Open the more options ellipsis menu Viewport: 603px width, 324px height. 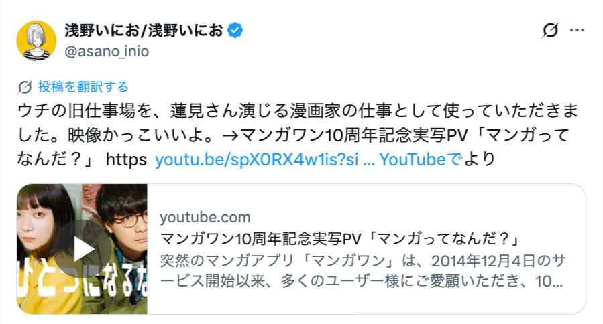point(577,31)
